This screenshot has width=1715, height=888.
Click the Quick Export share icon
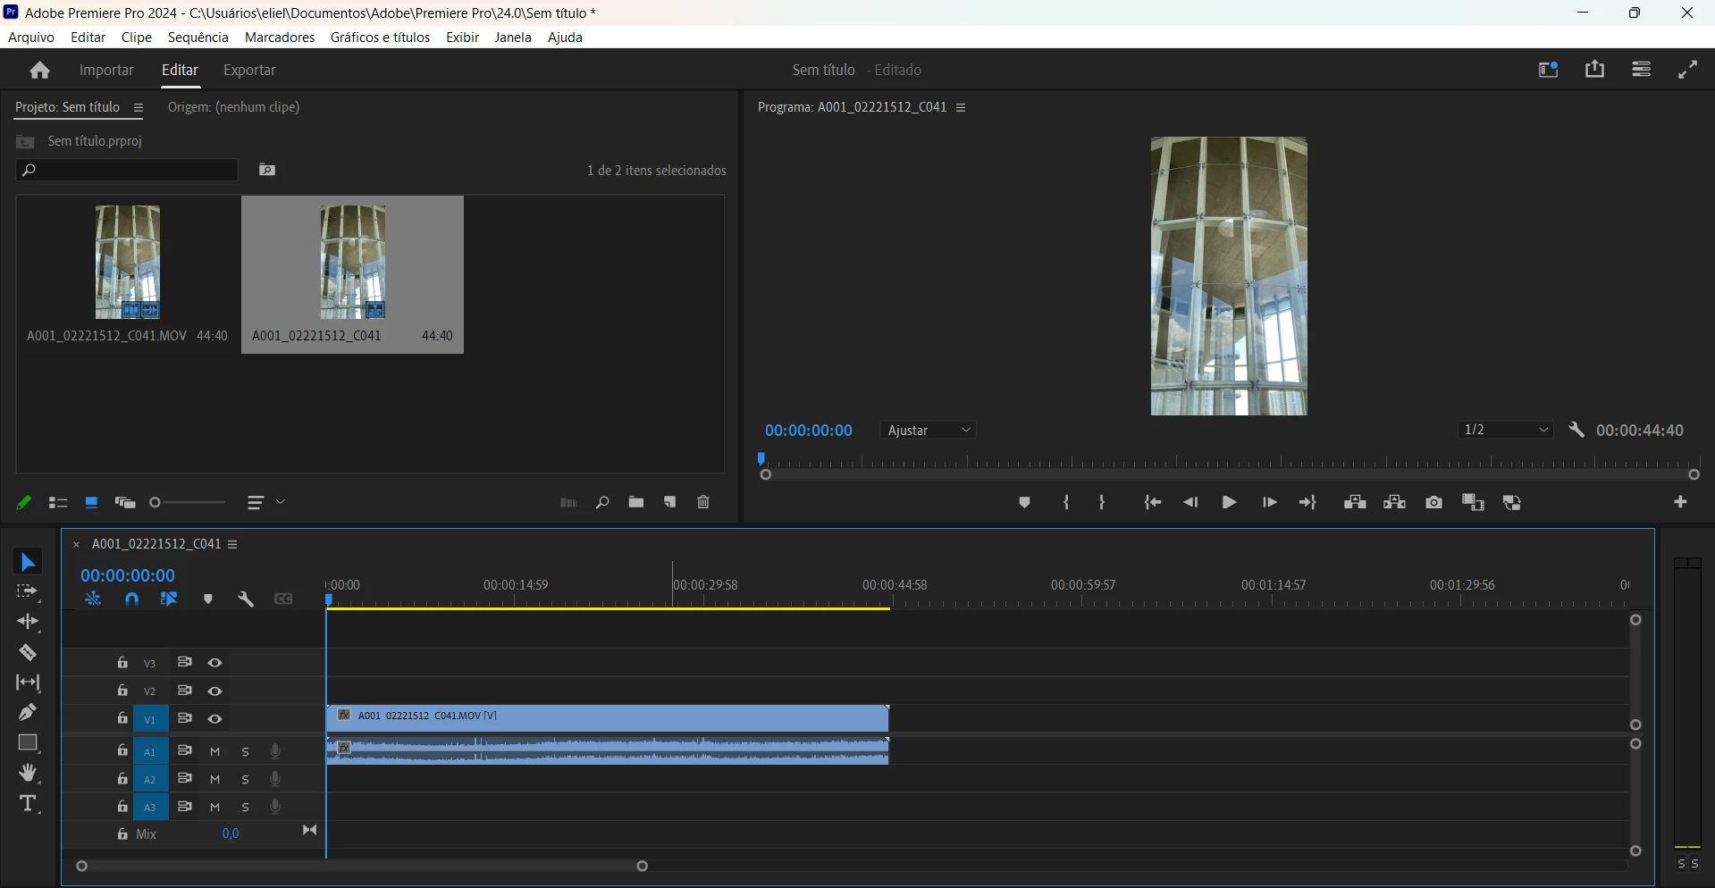coord(1595,69)
